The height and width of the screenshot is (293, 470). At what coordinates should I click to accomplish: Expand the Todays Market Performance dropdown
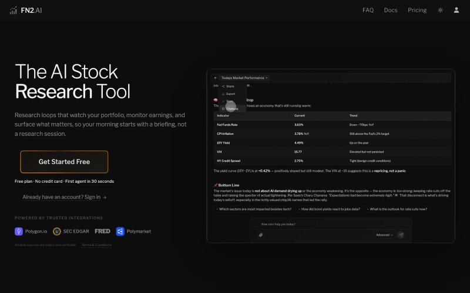[244, 78]
